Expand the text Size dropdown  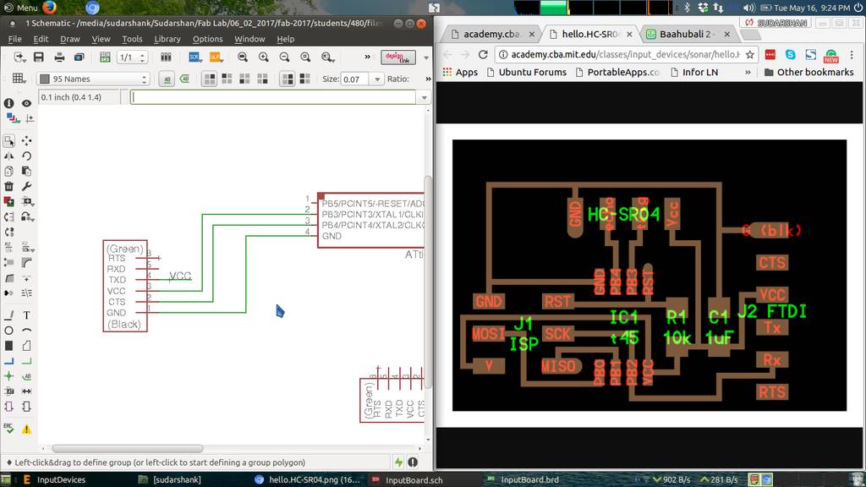[x=375, y=79]
